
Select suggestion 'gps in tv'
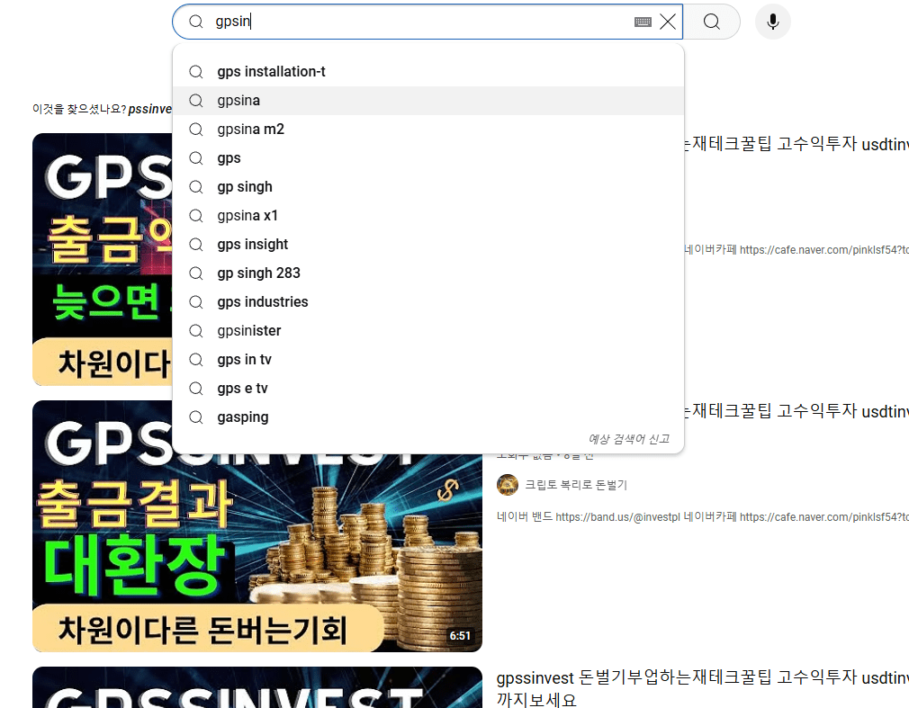point(428,360)
